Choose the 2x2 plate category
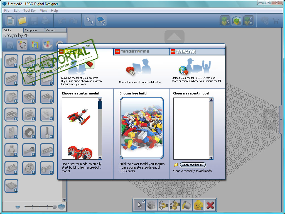Image resolution: width=285 pixels, height=214 pixels. pos(29,97)
